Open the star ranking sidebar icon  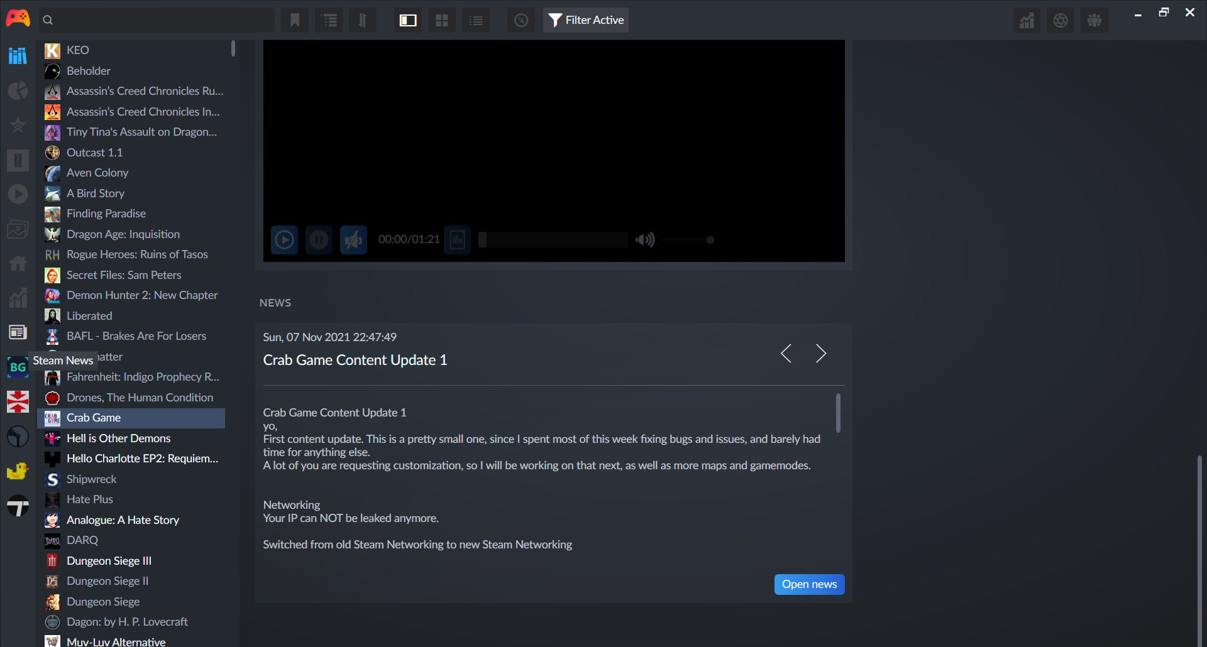(x=18, y=125)
